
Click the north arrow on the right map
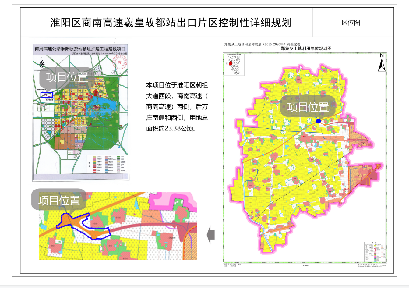click(x=382, y=63)
